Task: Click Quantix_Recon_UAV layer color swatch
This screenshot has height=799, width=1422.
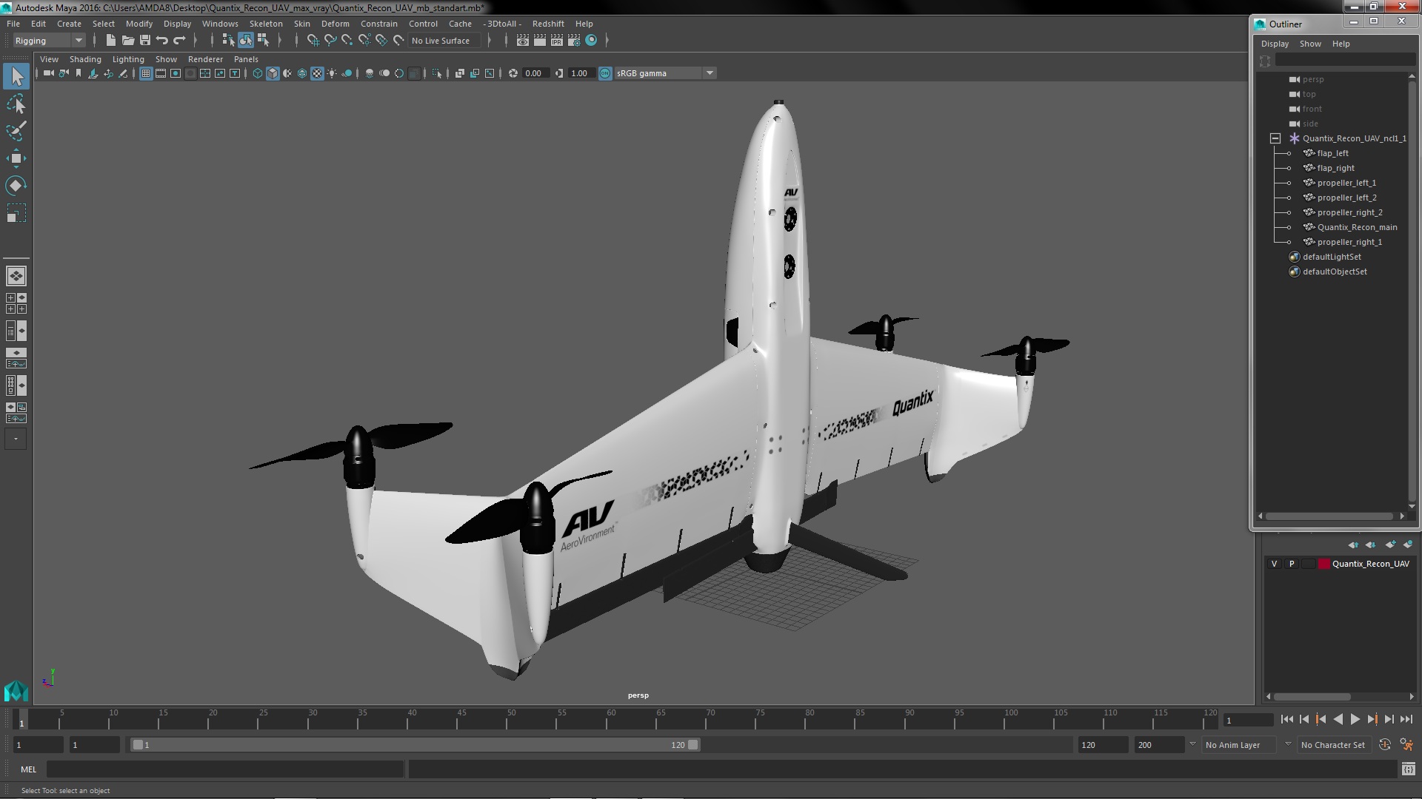Action: pyautogui.click(x=1323, y=564)
